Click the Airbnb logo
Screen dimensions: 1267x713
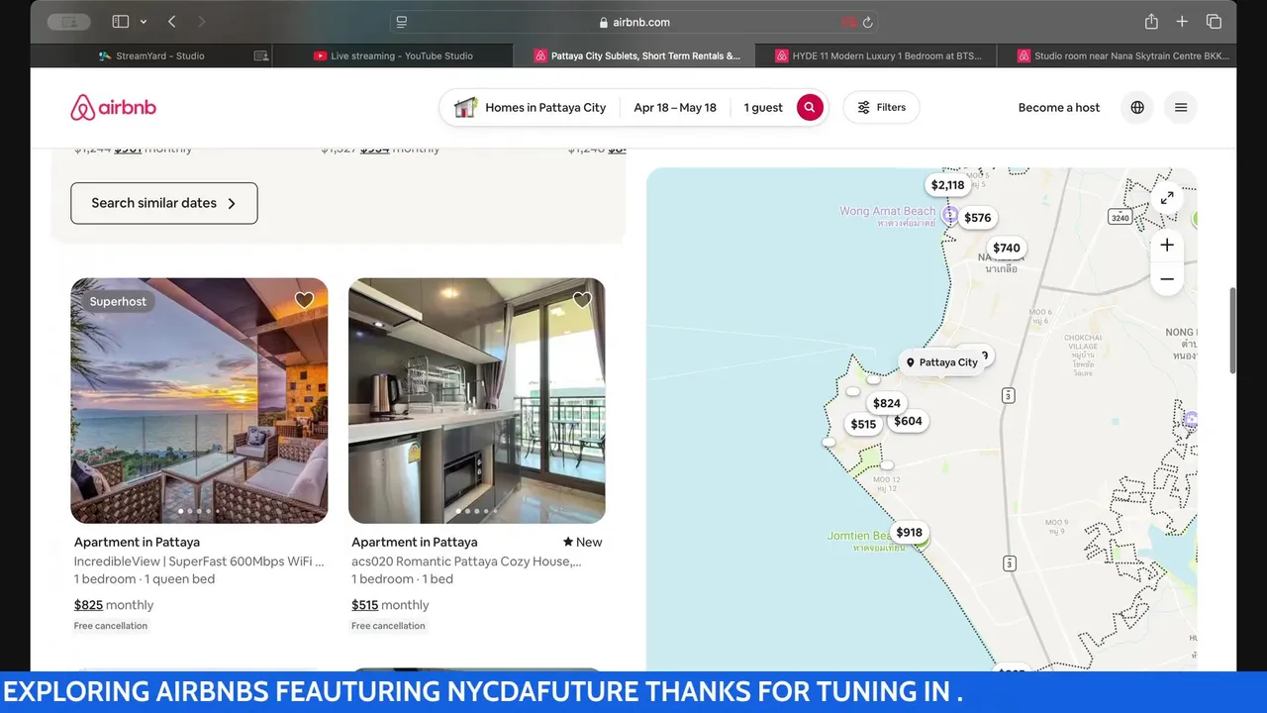(113, 107)
